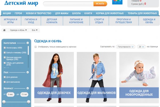Check the Аксессуары (459) category filter

pos(5,48)
